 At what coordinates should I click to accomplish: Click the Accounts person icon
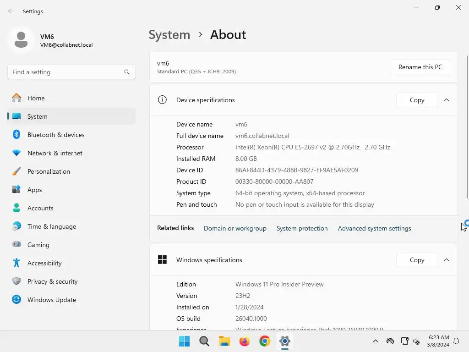pyautogui.click(x=16, y=208)
